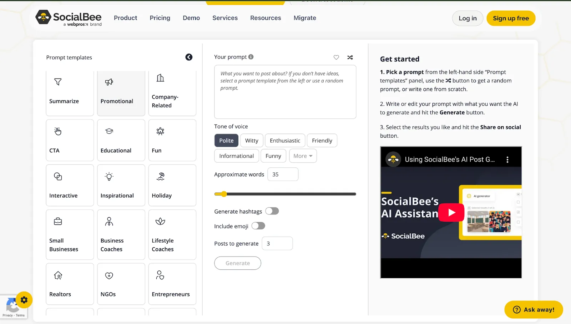Click the info icon beside Your prompt
The image size is (571, 324).
pyautogui.click(x=251, y=57)
